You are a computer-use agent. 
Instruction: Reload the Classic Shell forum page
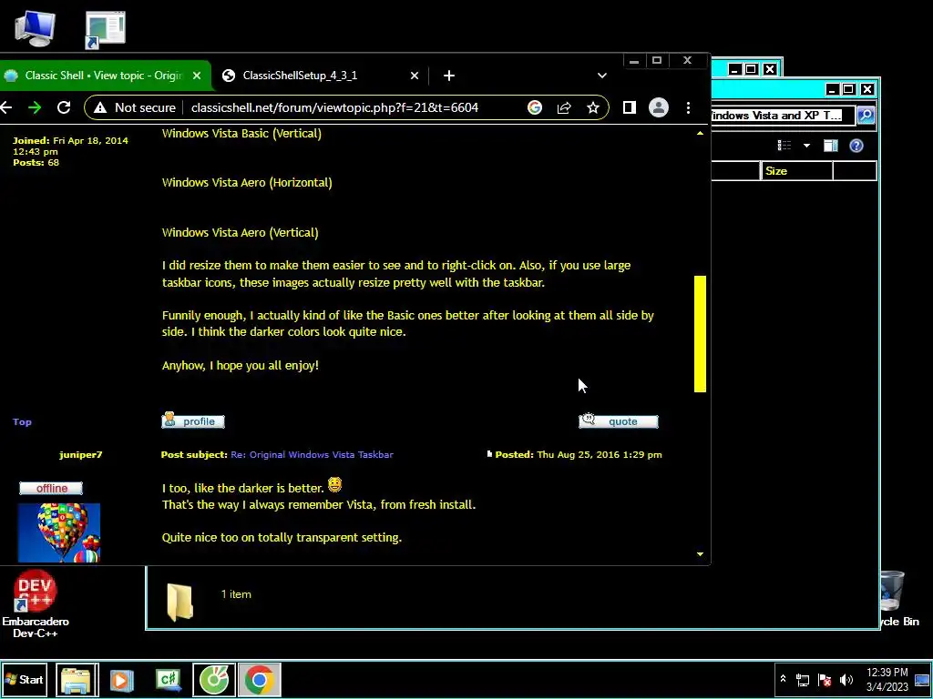[x=64, y=107]
